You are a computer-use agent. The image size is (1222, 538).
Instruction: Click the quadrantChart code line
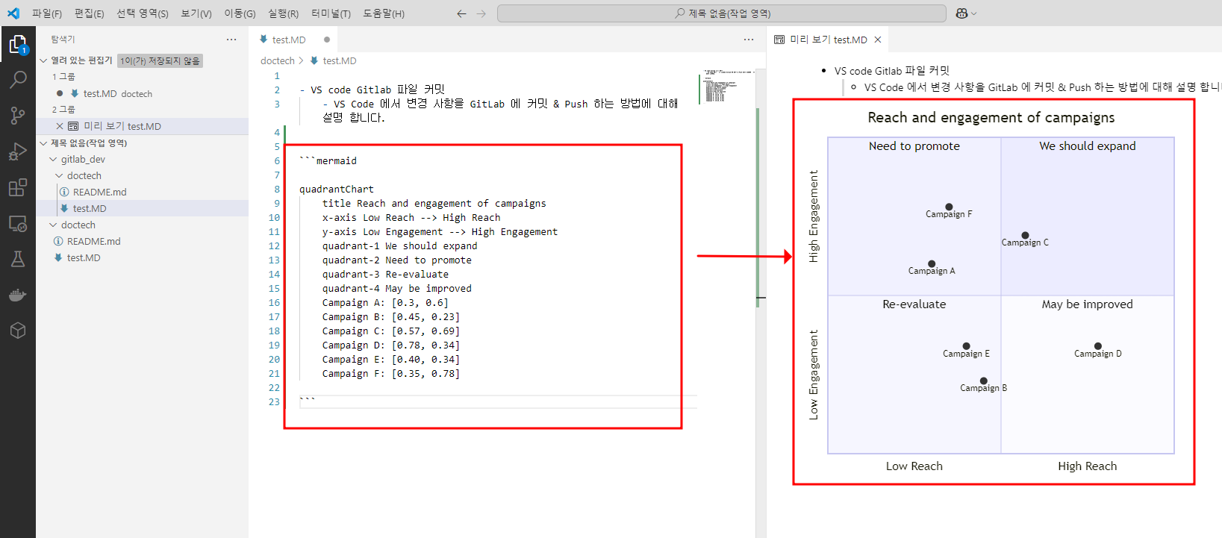pos(337,189)
